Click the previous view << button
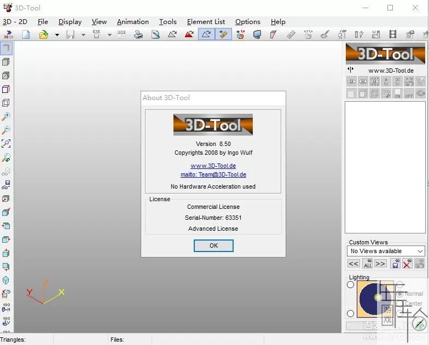The height and width of the screenshot is (345, 429). pos(353,264)
